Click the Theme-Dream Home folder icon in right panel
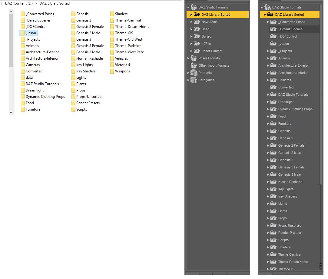The width and height of the screenshot is (328, 279). point(273,262)
